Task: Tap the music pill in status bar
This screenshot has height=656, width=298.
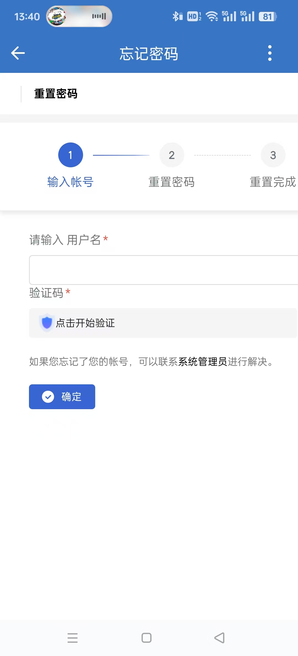Action: pyautogui.click(x=79, y=17)
